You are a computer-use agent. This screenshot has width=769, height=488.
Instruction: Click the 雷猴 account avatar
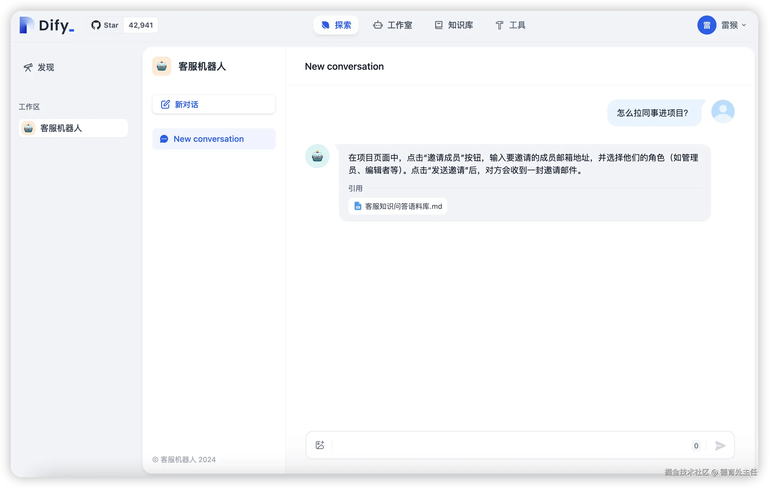pos(707,25)
